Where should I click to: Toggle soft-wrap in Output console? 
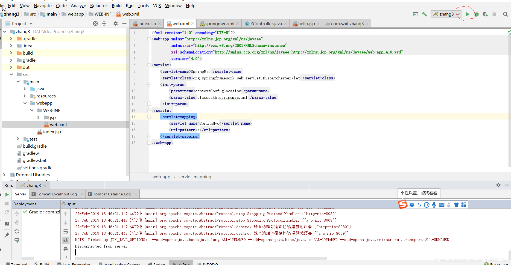66,232
